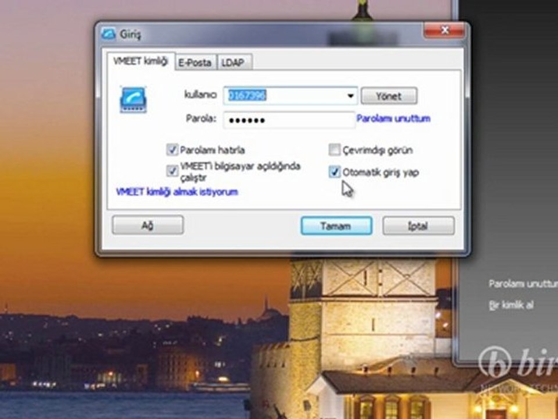
Task: Click Bir kimlik al in background window
Action: [x=511, y=305]
